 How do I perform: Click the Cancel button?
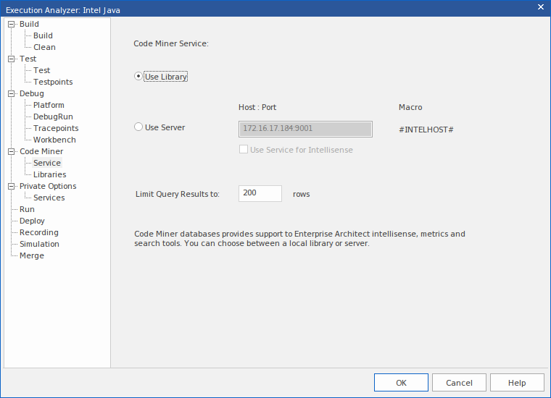coord(459,382)
